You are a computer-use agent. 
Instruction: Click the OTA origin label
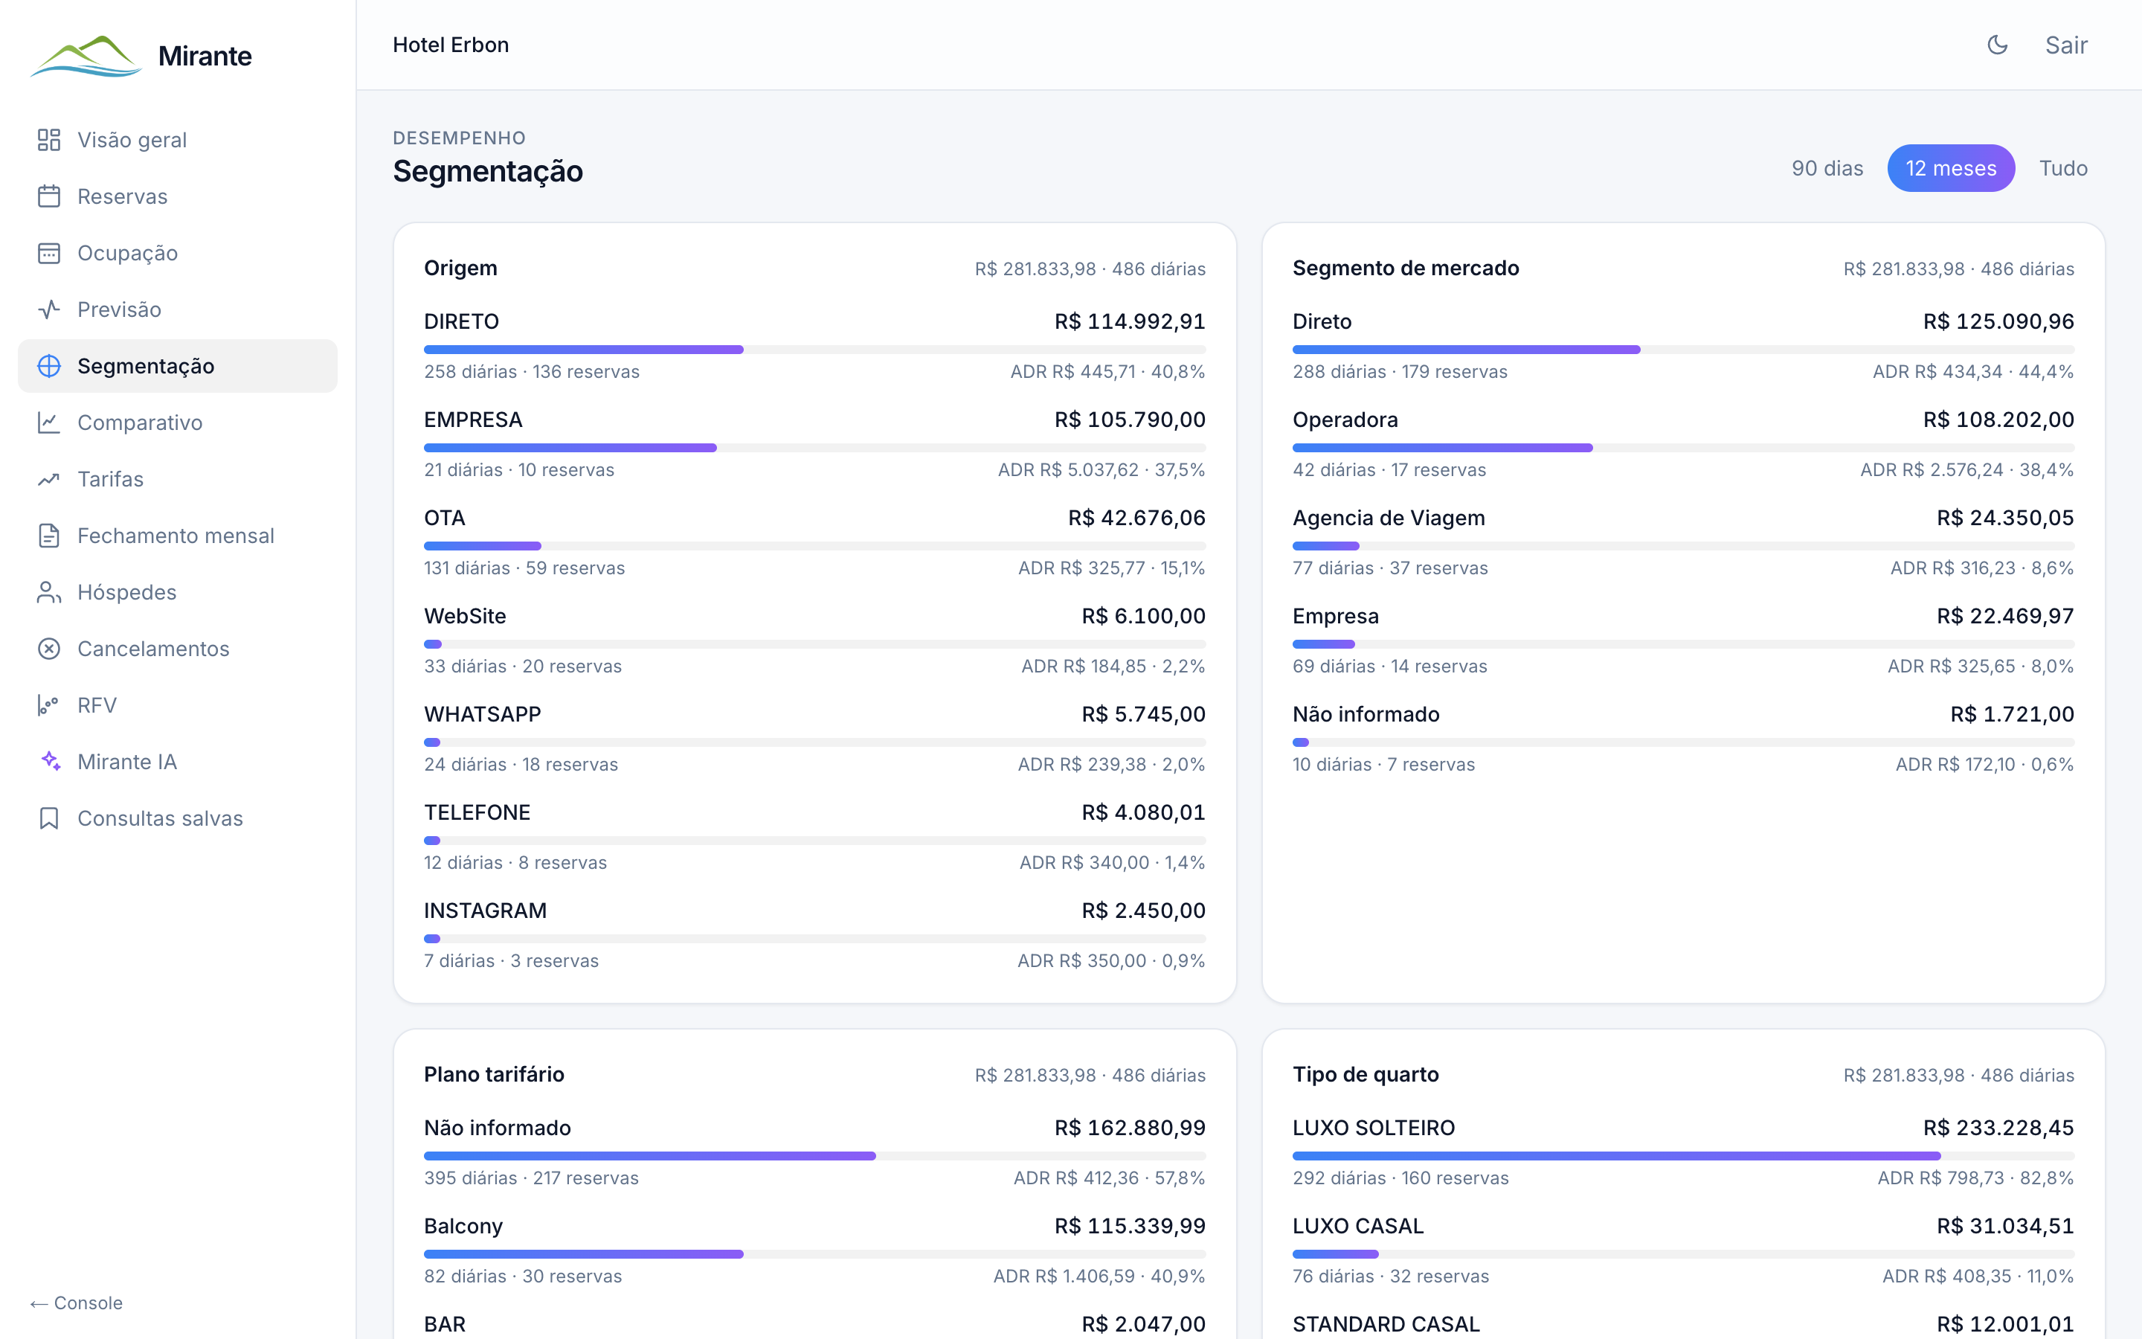pyautogui.click(x=444, y=518)
